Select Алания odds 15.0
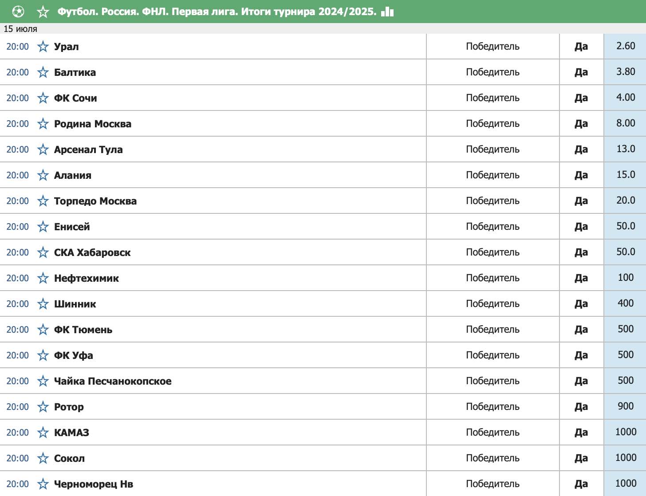646x496 pixels. pyautogui.click(x=625, y=175)
